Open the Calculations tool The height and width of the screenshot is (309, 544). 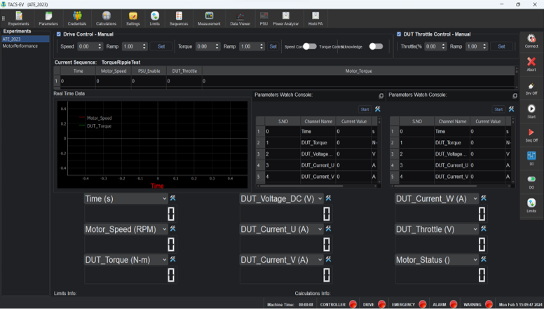[x=106, y=17]
